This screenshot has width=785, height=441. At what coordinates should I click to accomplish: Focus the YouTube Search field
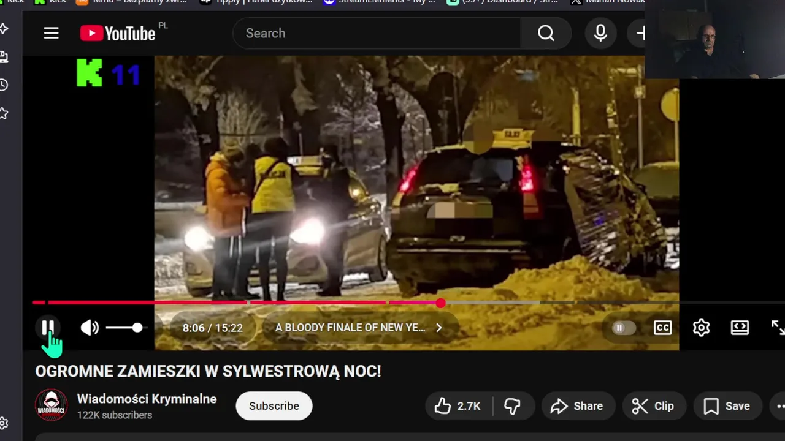pos(377,33)
